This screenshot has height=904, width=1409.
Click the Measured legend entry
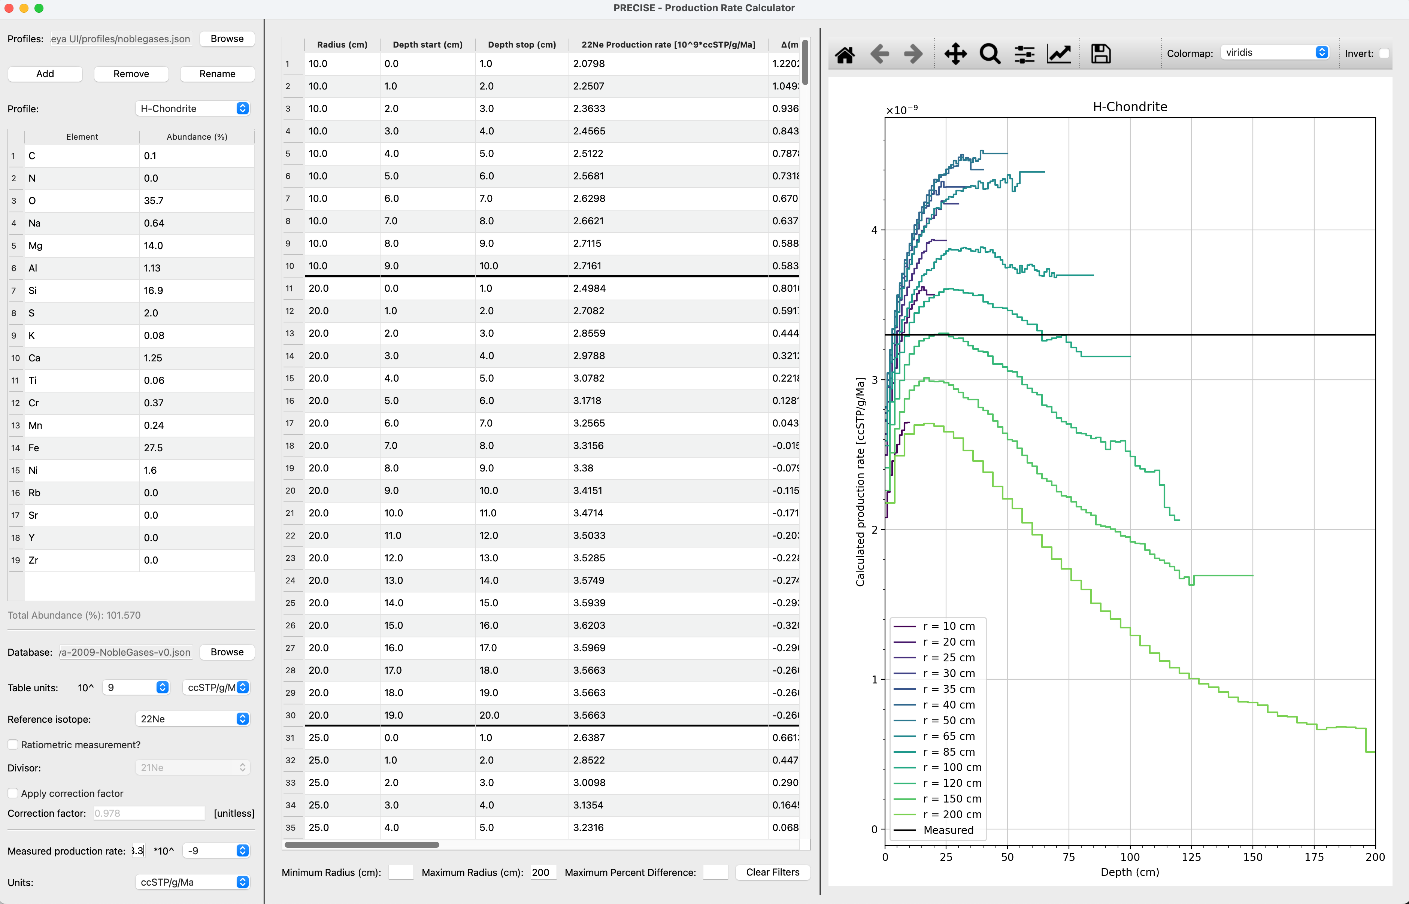point(933,830)
